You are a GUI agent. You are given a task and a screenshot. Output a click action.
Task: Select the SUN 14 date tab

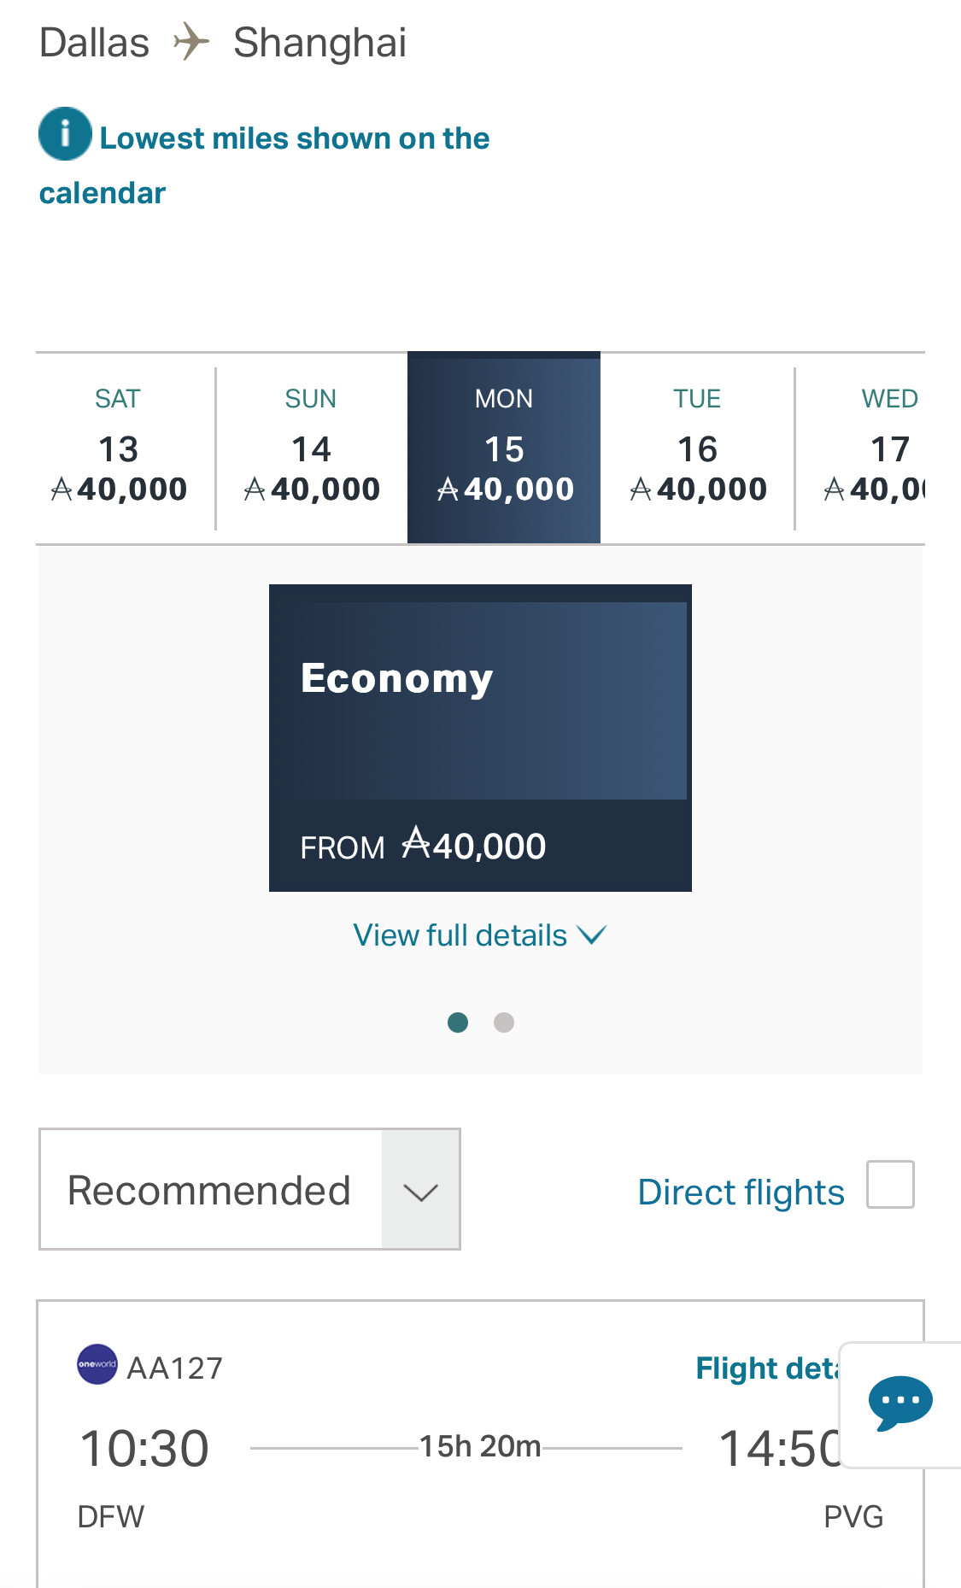click(311, 448)
